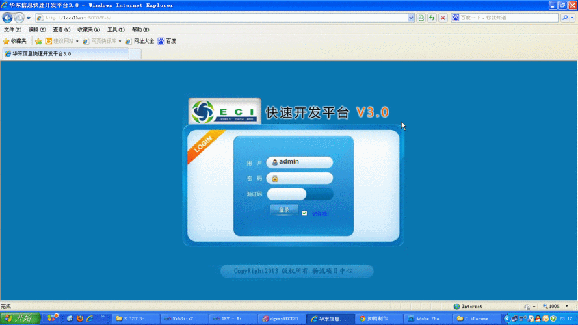Select the 华东信息快速开发平台3.0 tab
578x325 pixels.
click(66, 53)
